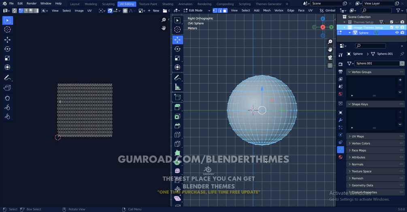This screenshot has width=407, height=212.
Task: Pin the properties editor context
Action: pyautogui.click(x=402, y=54)
